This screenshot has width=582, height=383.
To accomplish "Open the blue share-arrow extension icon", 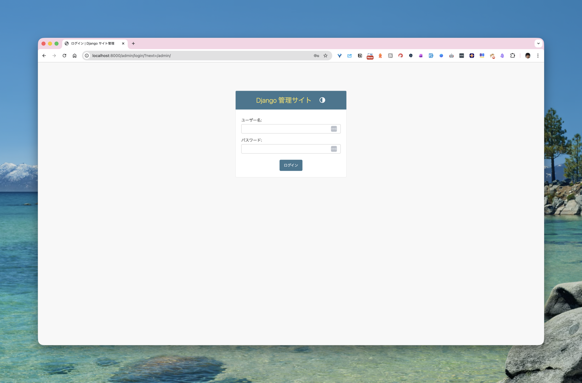I will pyautogui.click(x=350, y=56).
